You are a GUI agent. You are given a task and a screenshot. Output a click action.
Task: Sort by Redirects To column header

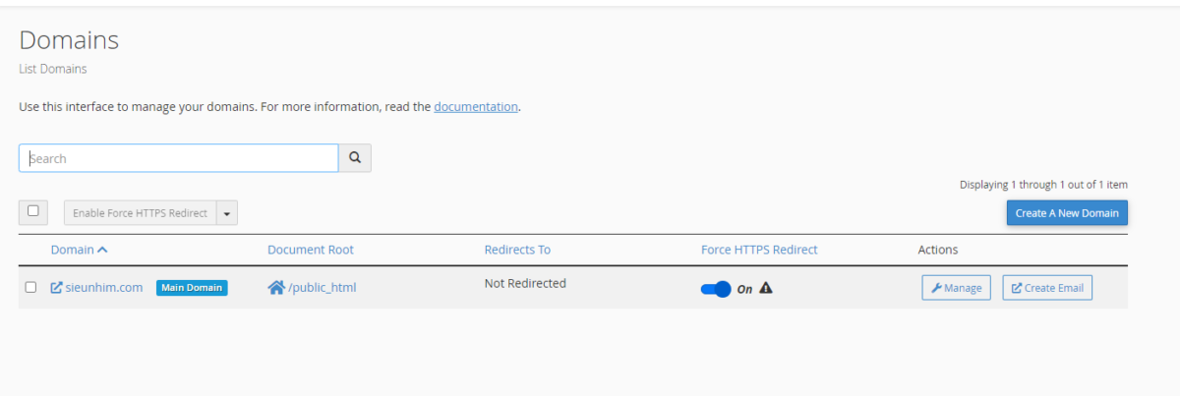pyautogui.click(x=517, y=250)
